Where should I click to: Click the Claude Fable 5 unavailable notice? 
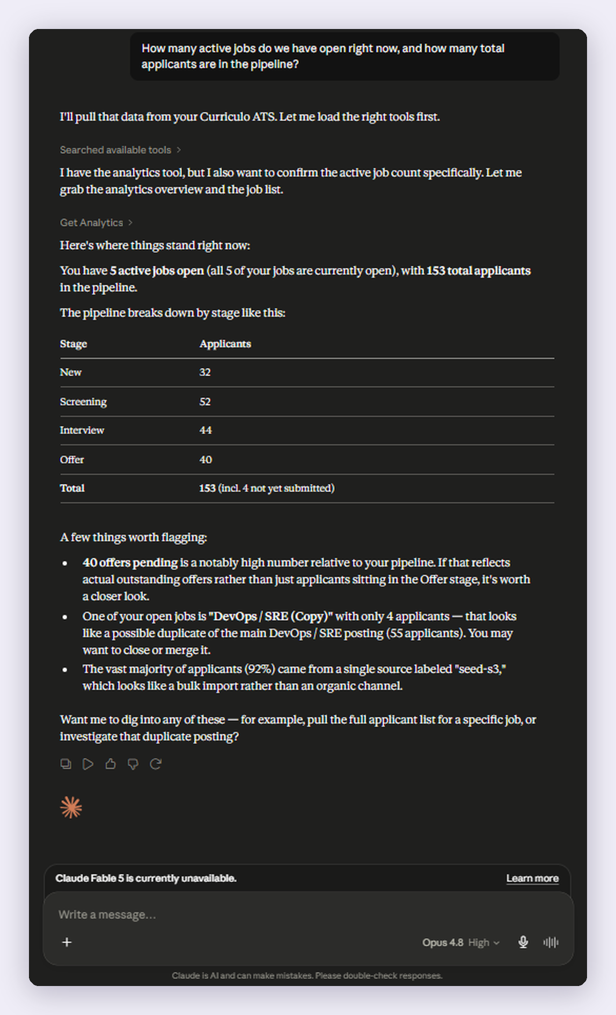point(146,878)
